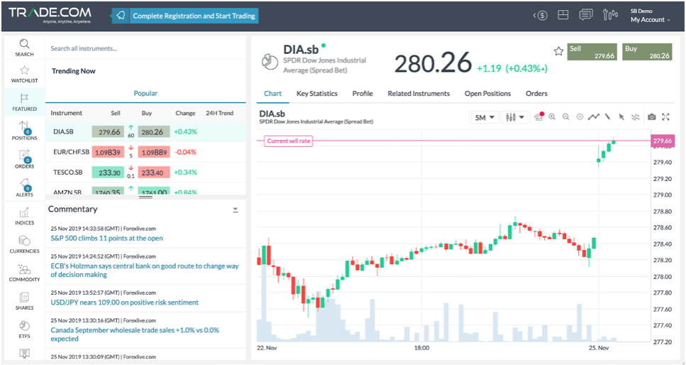This screenshot has width=686, height=365.
Task: Open the 5M timeframe dropdown
Action: (x=485, y=117)
